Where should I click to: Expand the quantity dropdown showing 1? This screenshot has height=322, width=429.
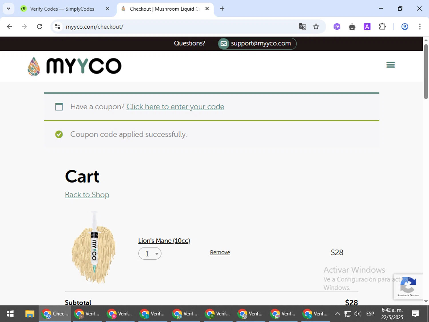coord(150,254)
